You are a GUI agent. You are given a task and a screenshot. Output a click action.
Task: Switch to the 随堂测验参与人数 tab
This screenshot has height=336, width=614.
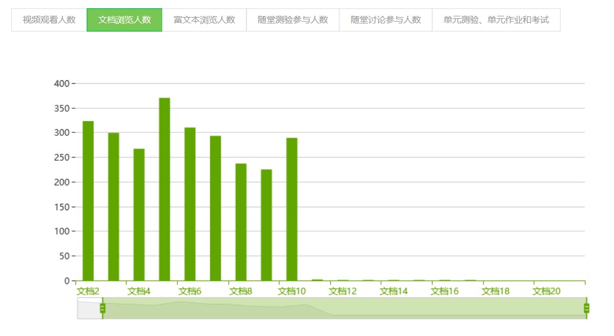pyautogui.click(x=293, y=20)
